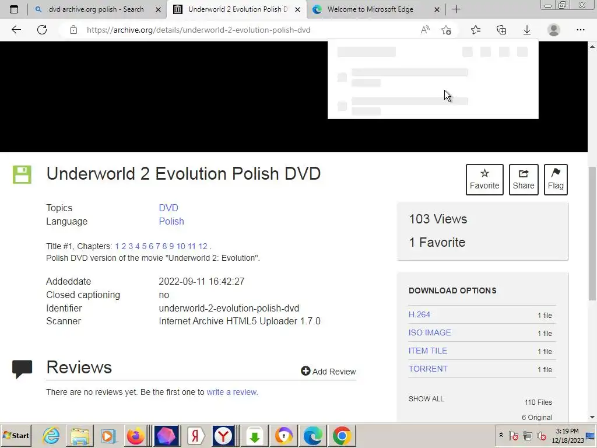597x448 pixels.
Task: Click the browser back arrow
Action: click(x=16, y=30)
